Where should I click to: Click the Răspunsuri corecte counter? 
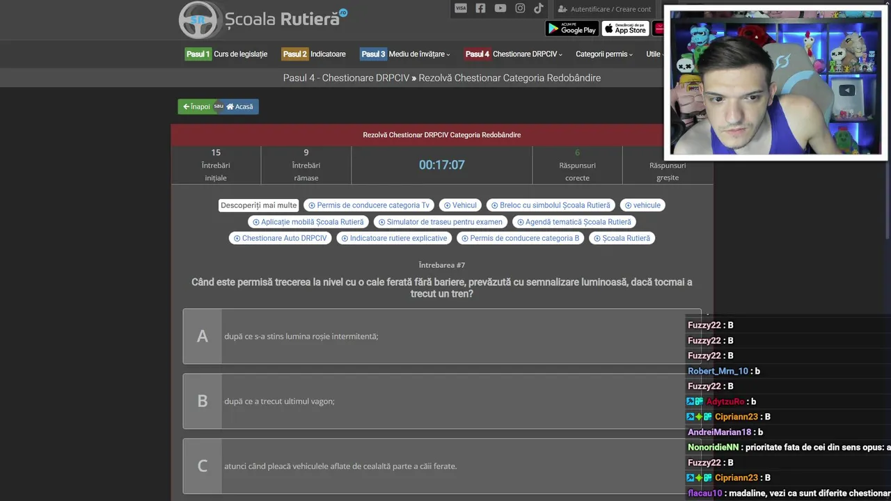(x=577, y=165)
